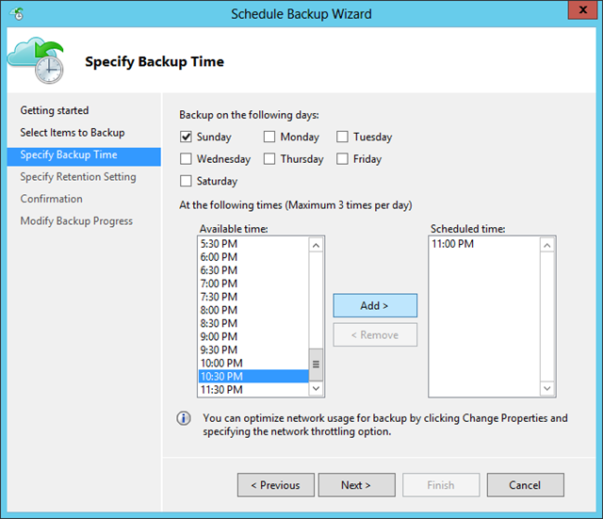Select 10:00 PM in Available time
Image resolution: width=603 pixels, height=519 pixels.
tap(253, 363)
